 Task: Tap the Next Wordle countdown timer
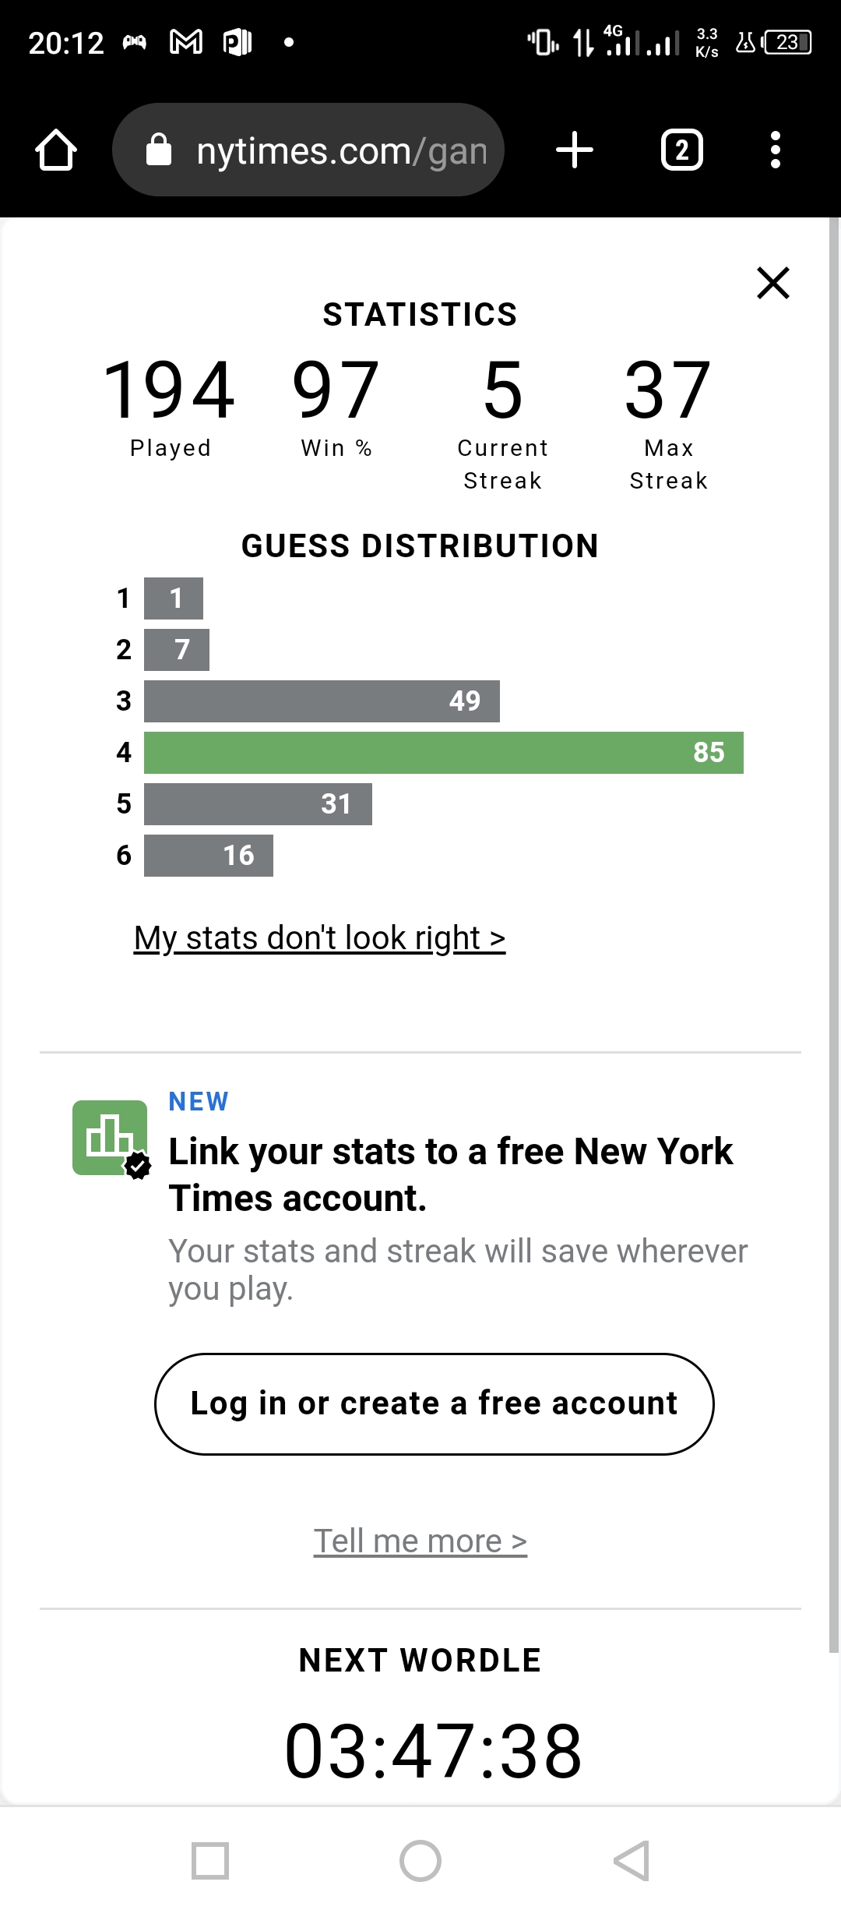[433, 1751]
